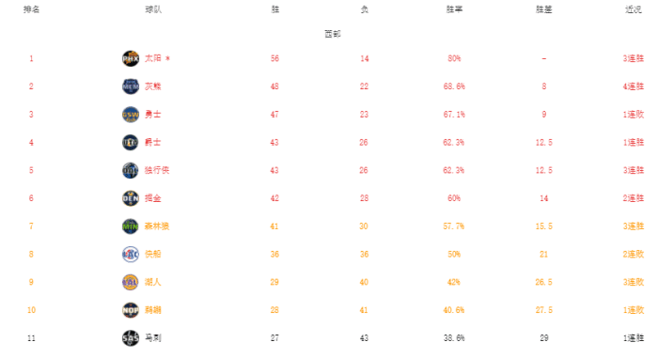Open the 森林狼 team link
Image resolution: width=658 pixels, height=358 pixels.
tap(157, 226)
